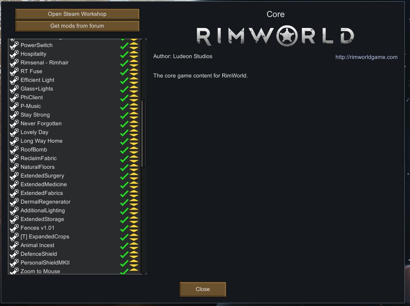Move PersonalShieldMKII mod down one position
This screenshot has height=306, width=410.
click(134, 265)
